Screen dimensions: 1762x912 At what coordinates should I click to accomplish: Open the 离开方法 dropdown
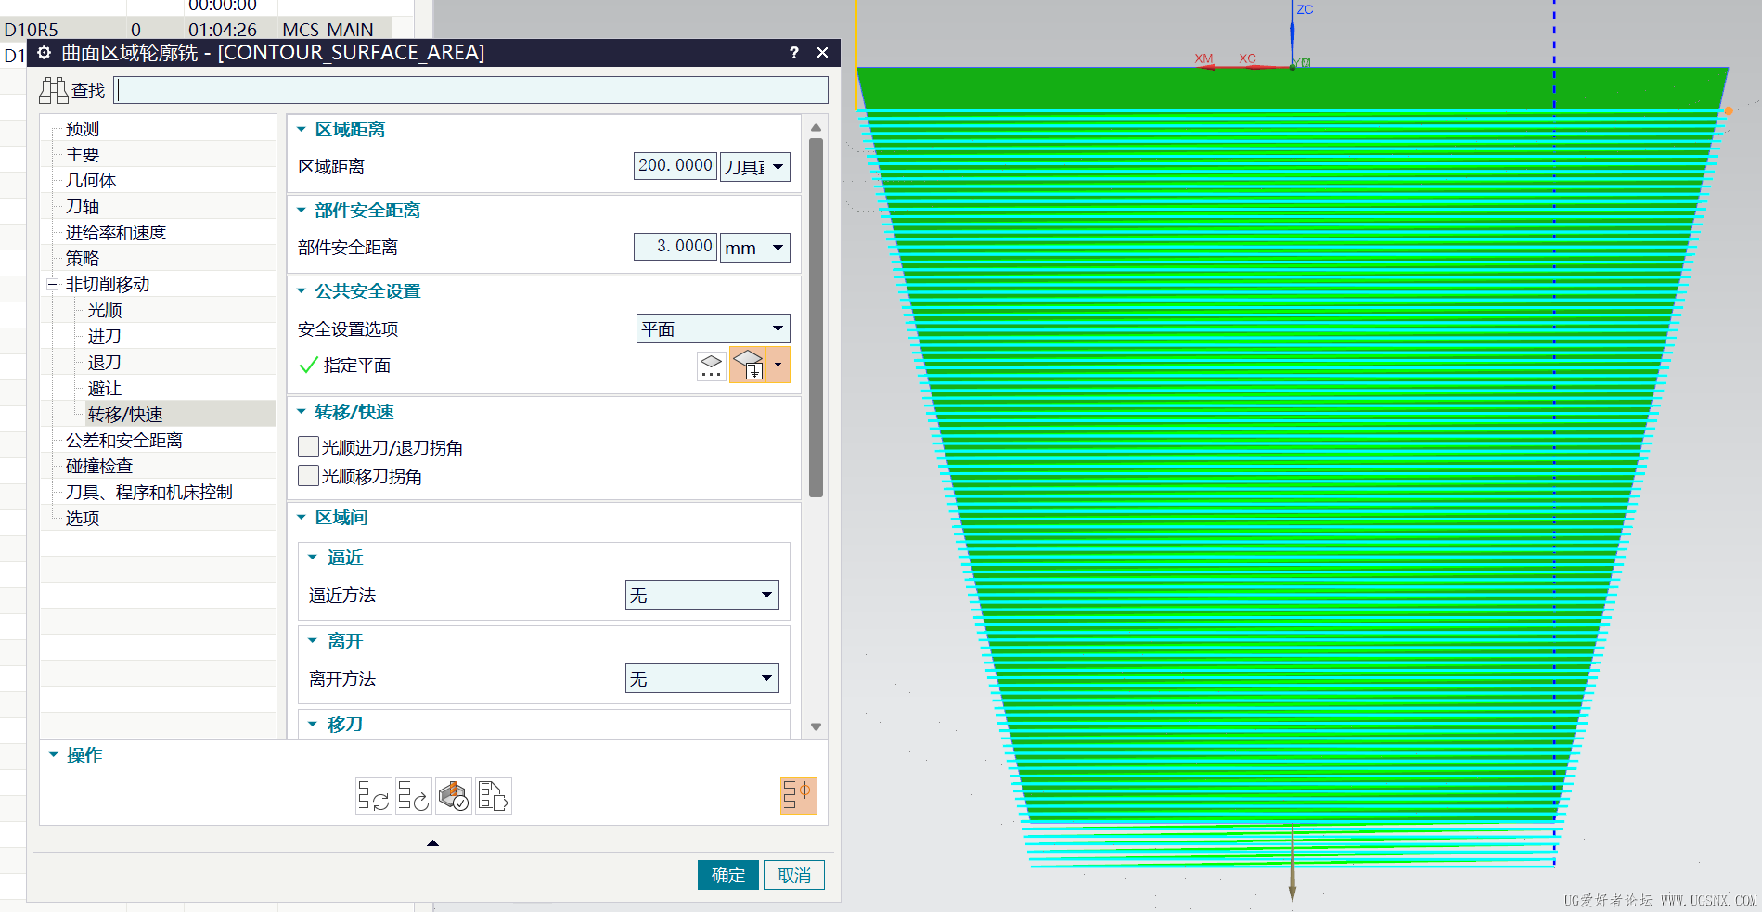(x=701, y=678)
